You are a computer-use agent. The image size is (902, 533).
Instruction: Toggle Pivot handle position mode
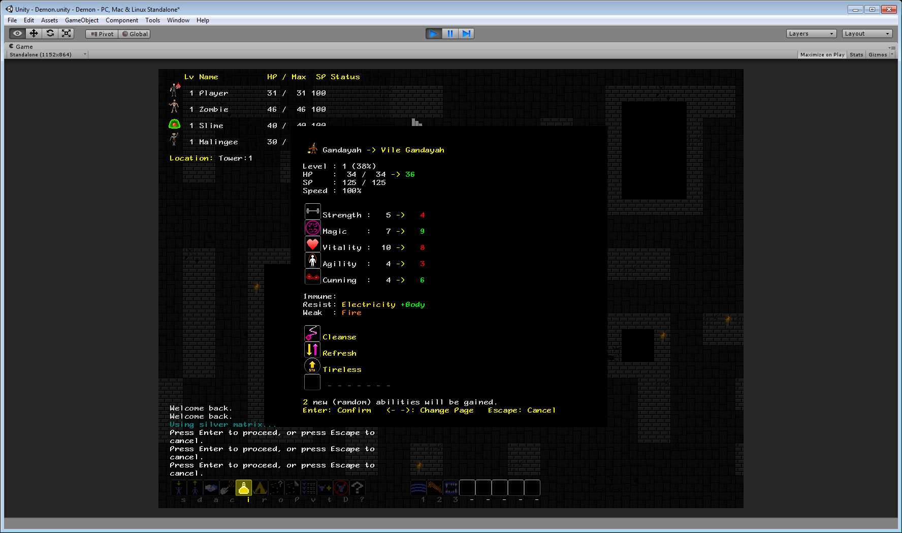click(102, 34)
